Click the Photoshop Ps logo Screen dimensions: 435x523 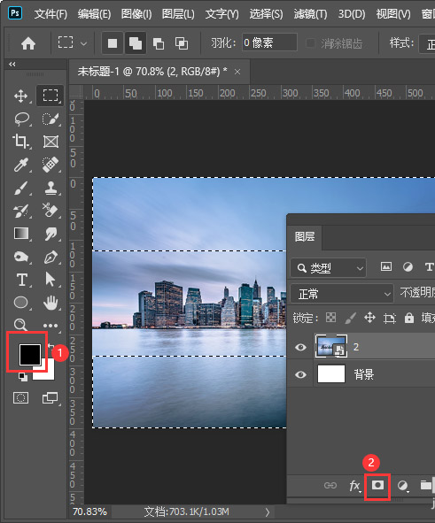15,13
